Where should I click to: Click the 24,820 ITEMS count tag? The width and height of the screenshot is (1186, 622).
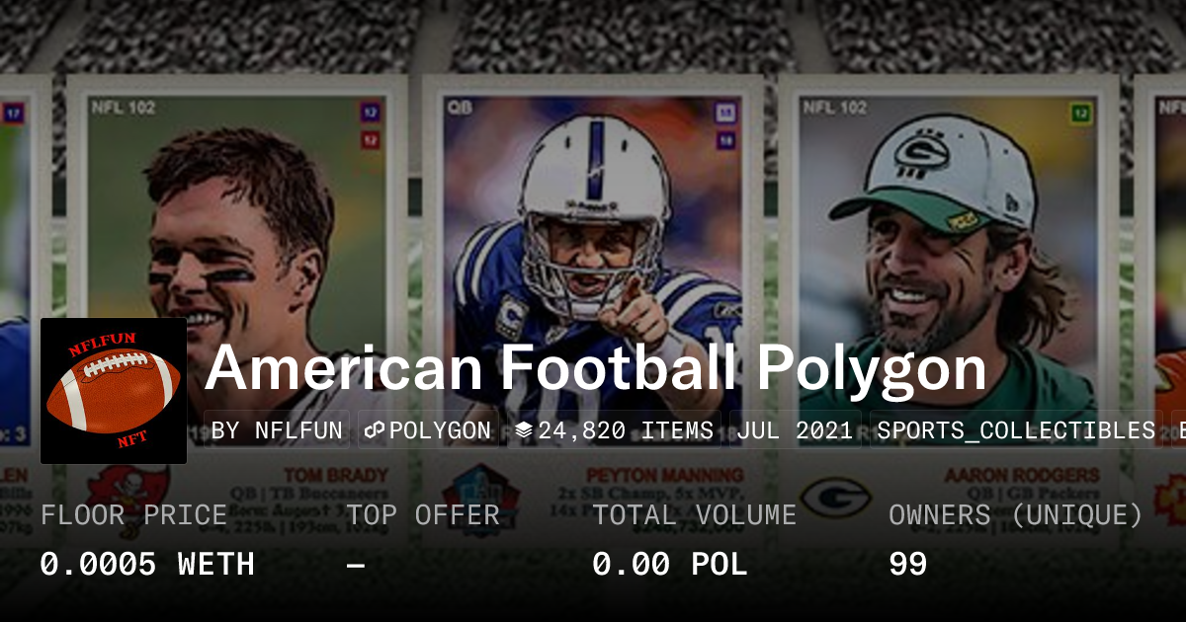click(615, 430)
